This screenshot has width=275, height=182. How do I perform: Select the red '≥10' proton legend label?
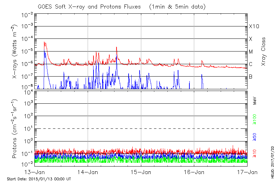[255, 153]
